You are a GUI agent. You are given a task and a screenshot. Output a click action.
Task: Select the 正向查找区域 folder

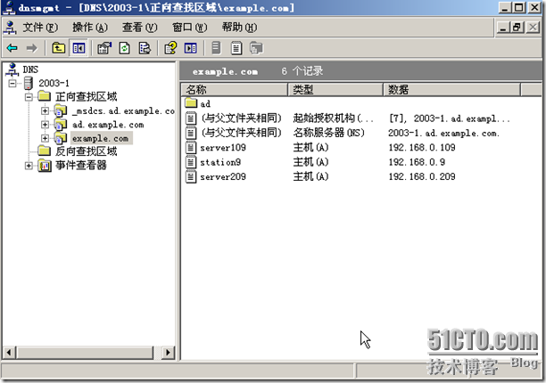point(86,96)
